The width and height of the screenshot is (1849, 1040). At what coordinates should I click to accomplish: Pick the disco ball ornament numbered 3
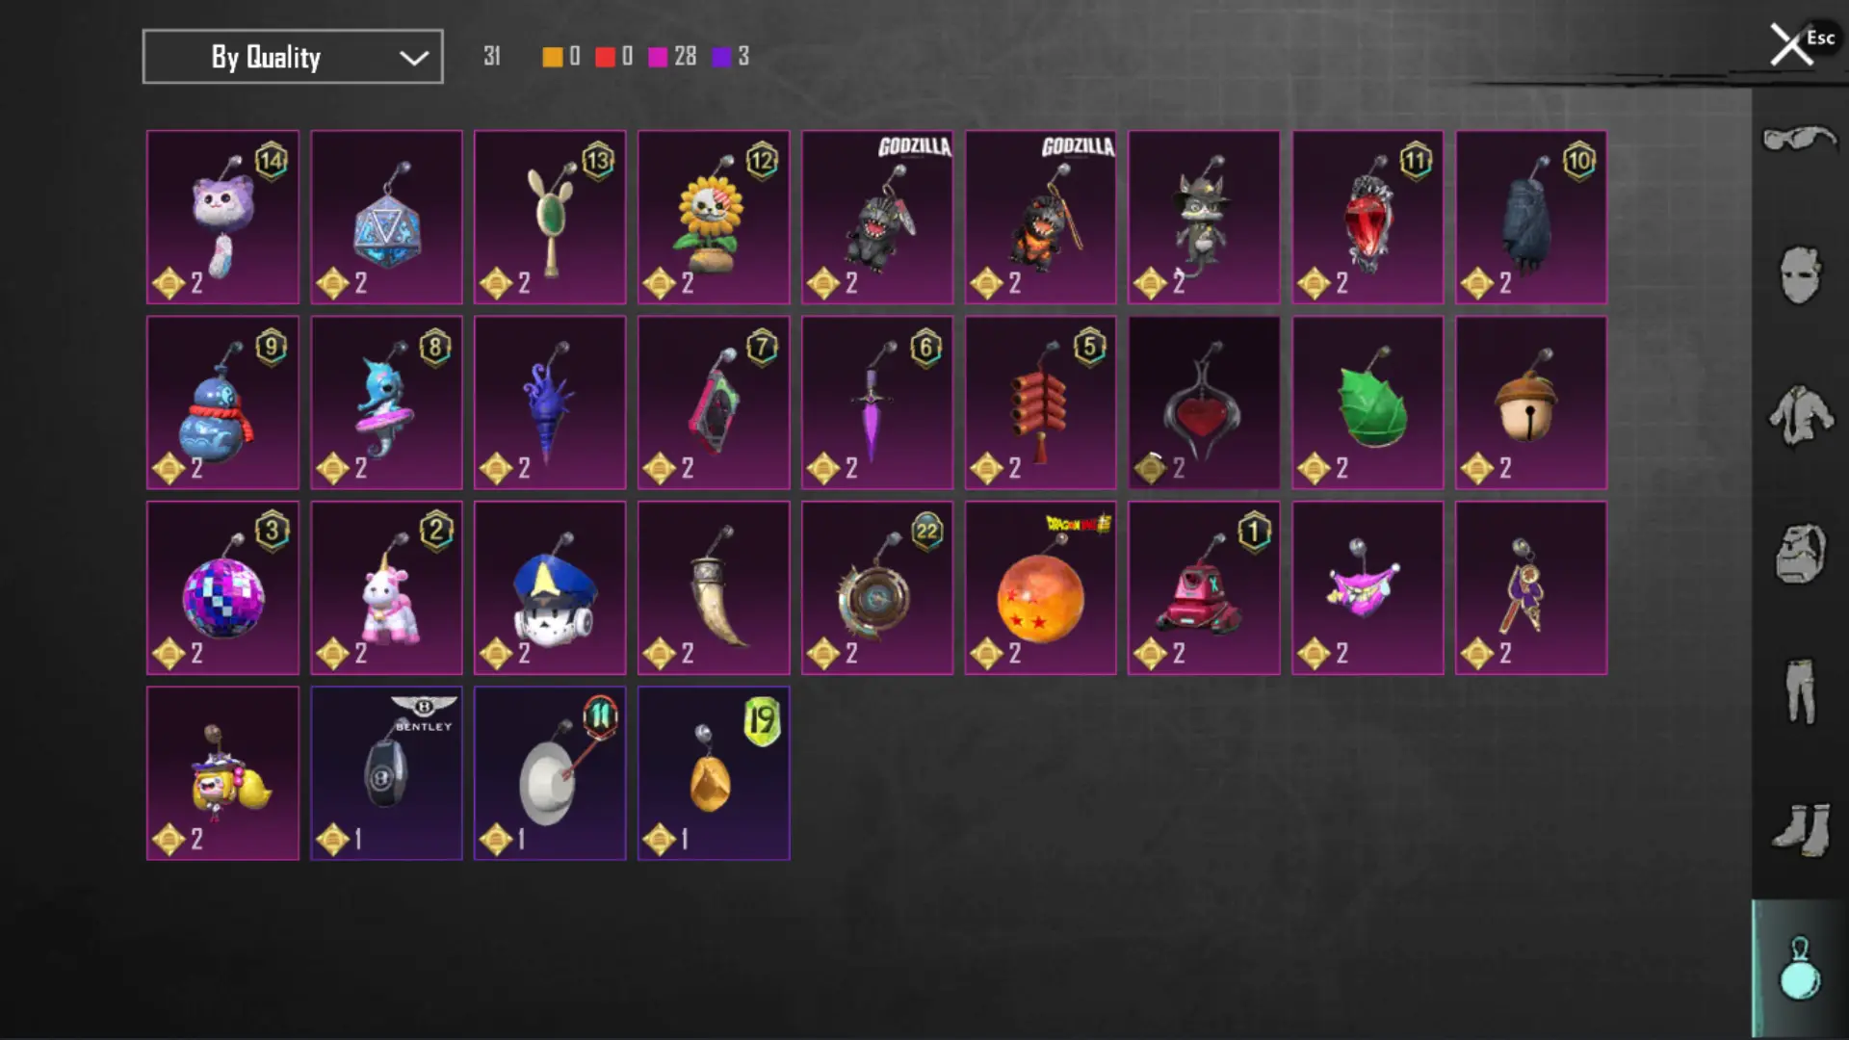click(222, 587)
